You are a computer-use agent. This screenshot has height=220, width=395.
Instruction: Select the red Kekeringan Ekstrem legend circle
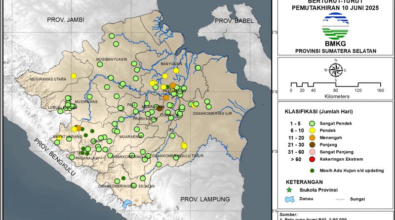pos(312,159)
